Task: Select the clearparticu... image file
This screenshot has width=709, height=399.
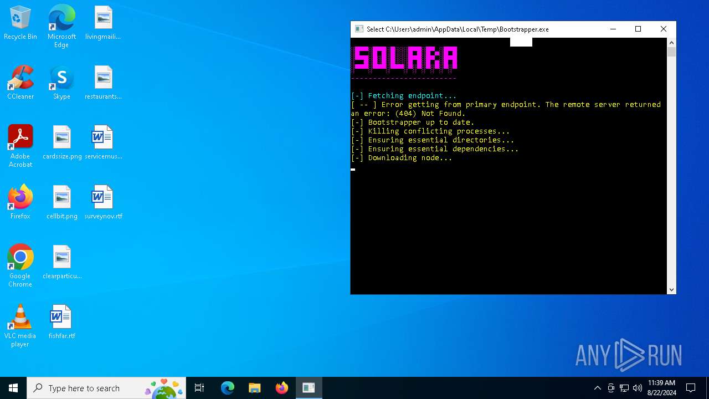Action: [62, 262]
